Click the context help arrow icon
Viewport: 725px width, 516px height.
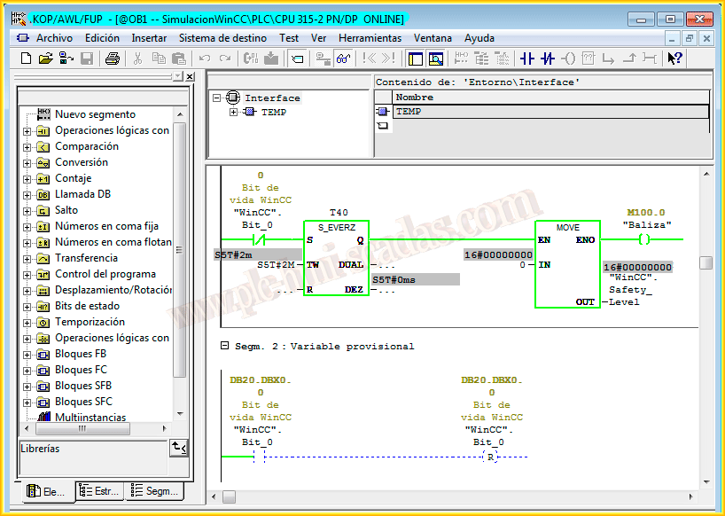pos(674,59)
